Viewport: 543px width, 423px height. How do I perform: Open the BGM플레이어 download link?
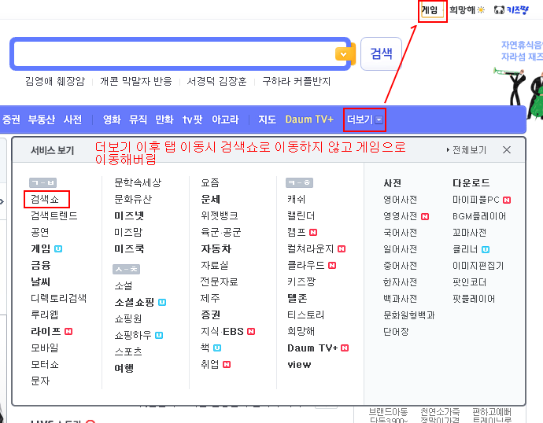click(479, 216)
